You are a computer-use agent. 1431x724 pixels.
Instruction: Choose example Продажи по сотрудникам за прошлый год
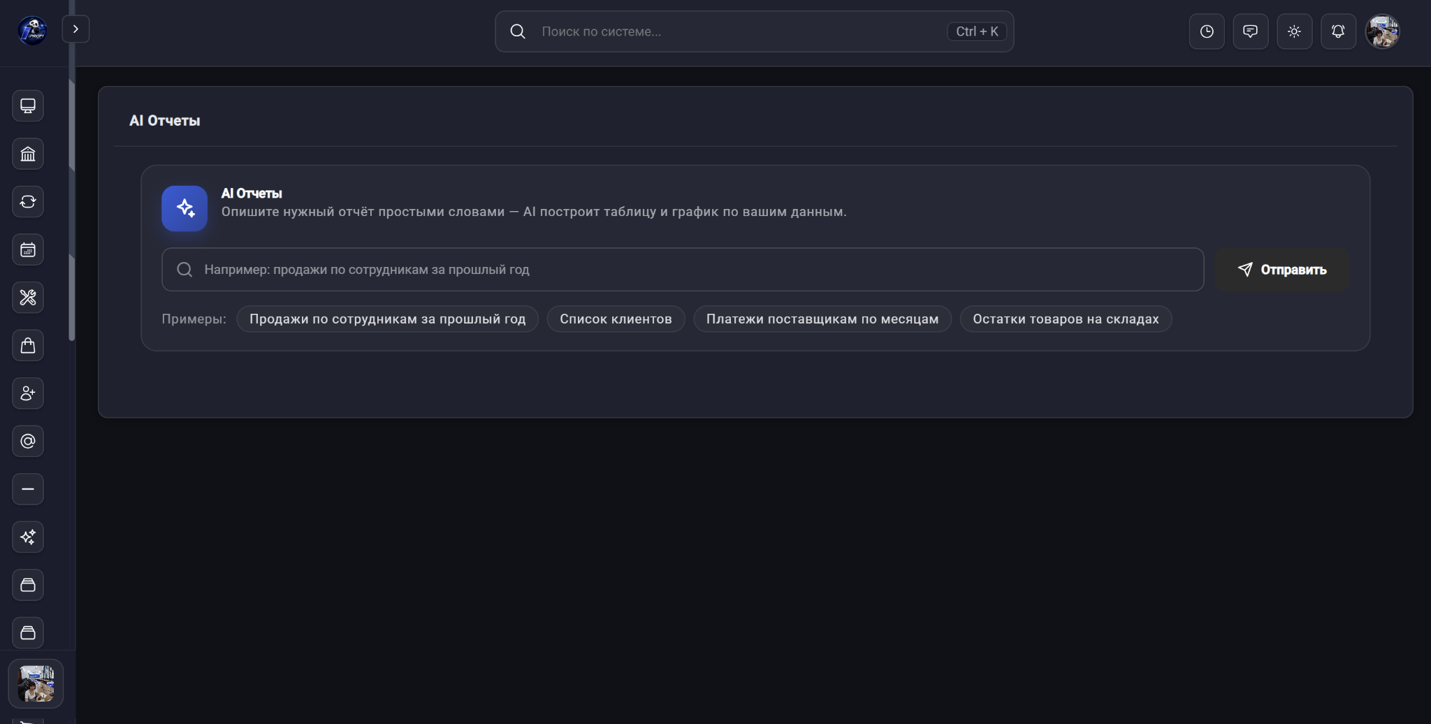click(x=388, y=319)
